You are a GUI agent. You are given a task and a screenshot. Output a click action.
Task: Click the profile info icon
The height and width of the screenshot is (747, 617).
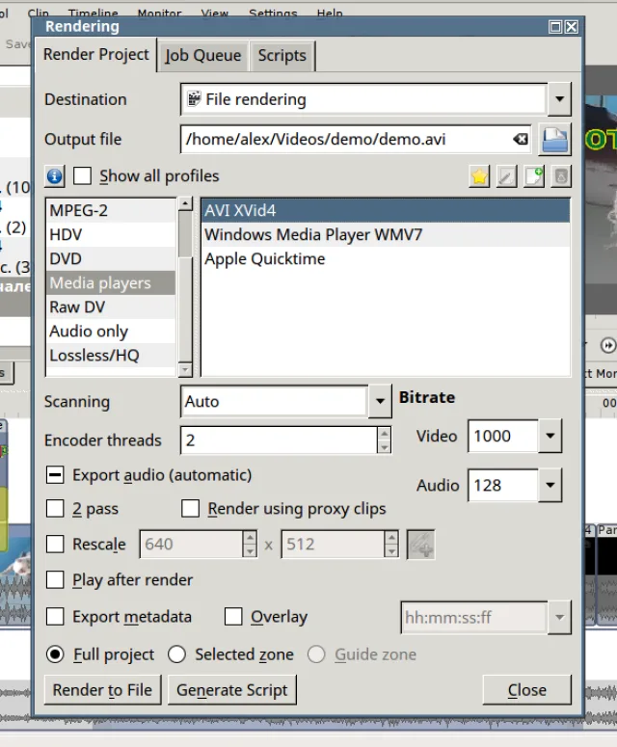click(54, 176)
